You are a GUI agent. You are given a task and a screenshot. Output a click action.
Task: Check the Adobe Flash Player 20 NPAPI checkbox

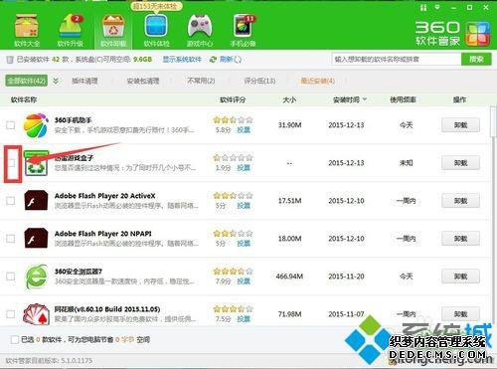click(11, 239)
